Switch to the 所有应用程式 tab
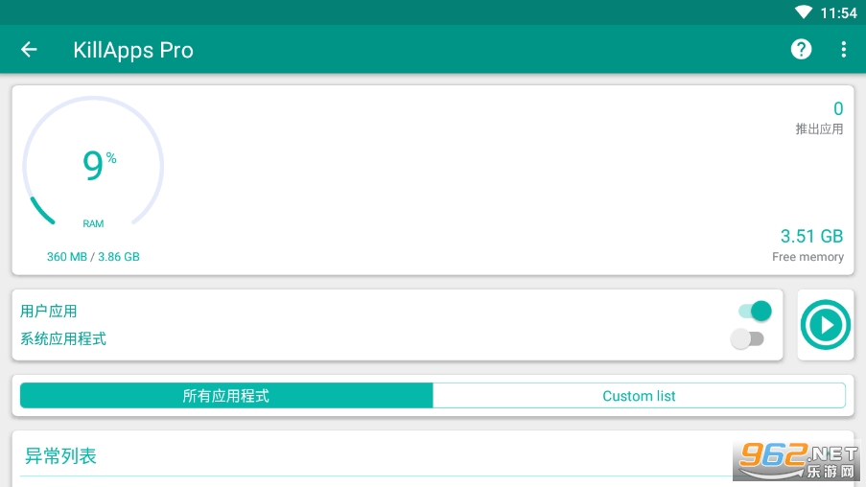The image size is (866, 487). point(226,396)
